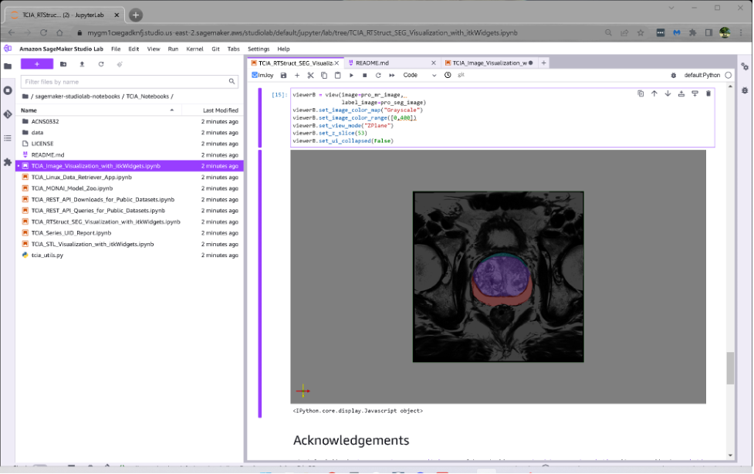
Task: Open the TCIA_MONAI_Model_Zoo.ipynb notebook
Action: (72, 188)
